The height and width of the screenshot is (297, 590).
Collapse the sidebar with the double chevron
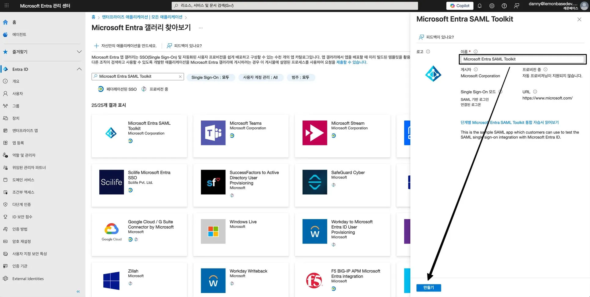[x=78, y=291]
